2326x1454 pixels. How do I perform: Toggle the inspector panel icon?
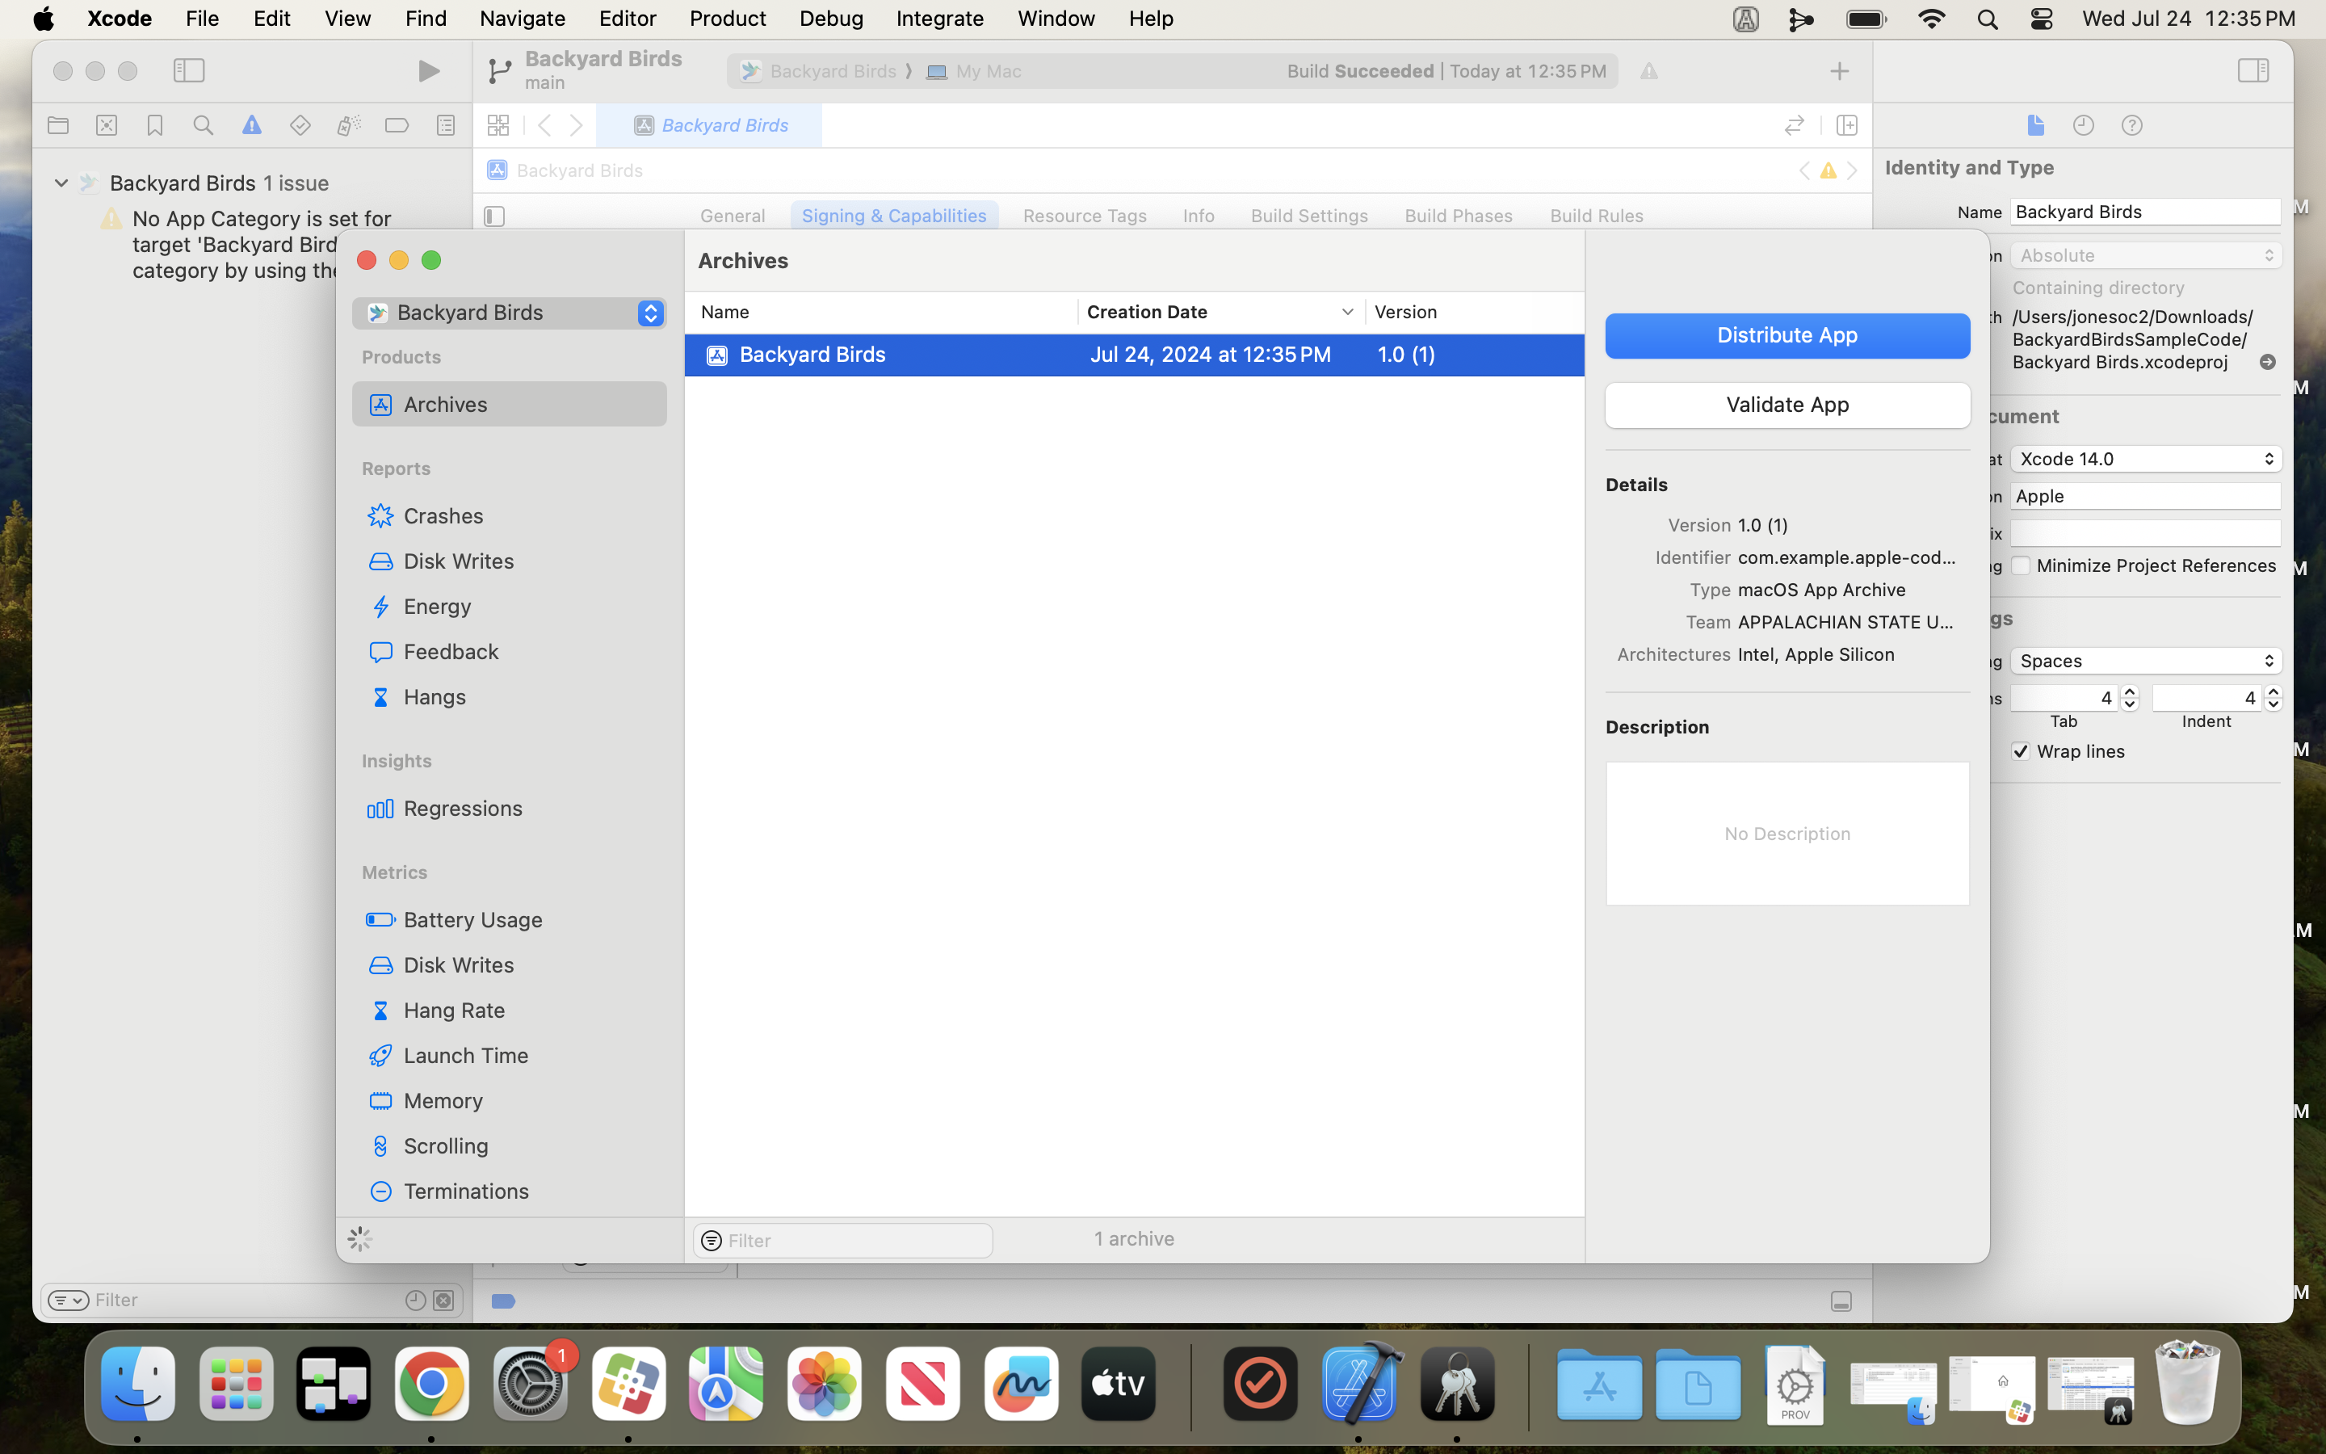click(x=2253, y=70)
